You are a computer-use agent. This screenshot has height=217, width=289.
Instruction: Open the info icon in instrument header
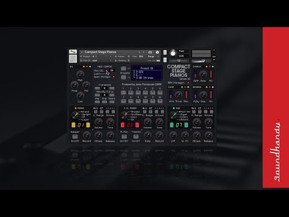click(157, 52)
